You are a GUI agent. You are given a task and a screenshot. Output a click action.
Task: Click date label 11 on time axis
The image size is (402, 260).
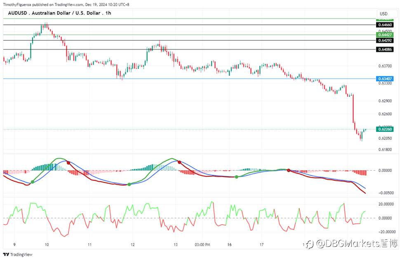89,245
